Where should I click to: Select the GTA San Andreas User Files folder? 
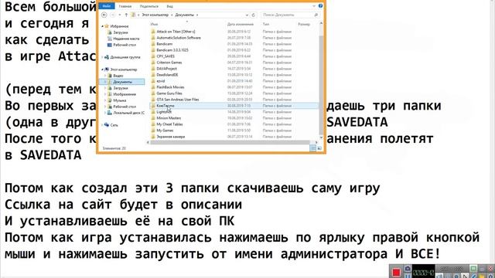point(178,100)
